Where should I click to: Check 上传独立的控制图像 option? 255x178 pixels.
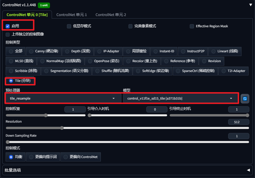(8, 34)
